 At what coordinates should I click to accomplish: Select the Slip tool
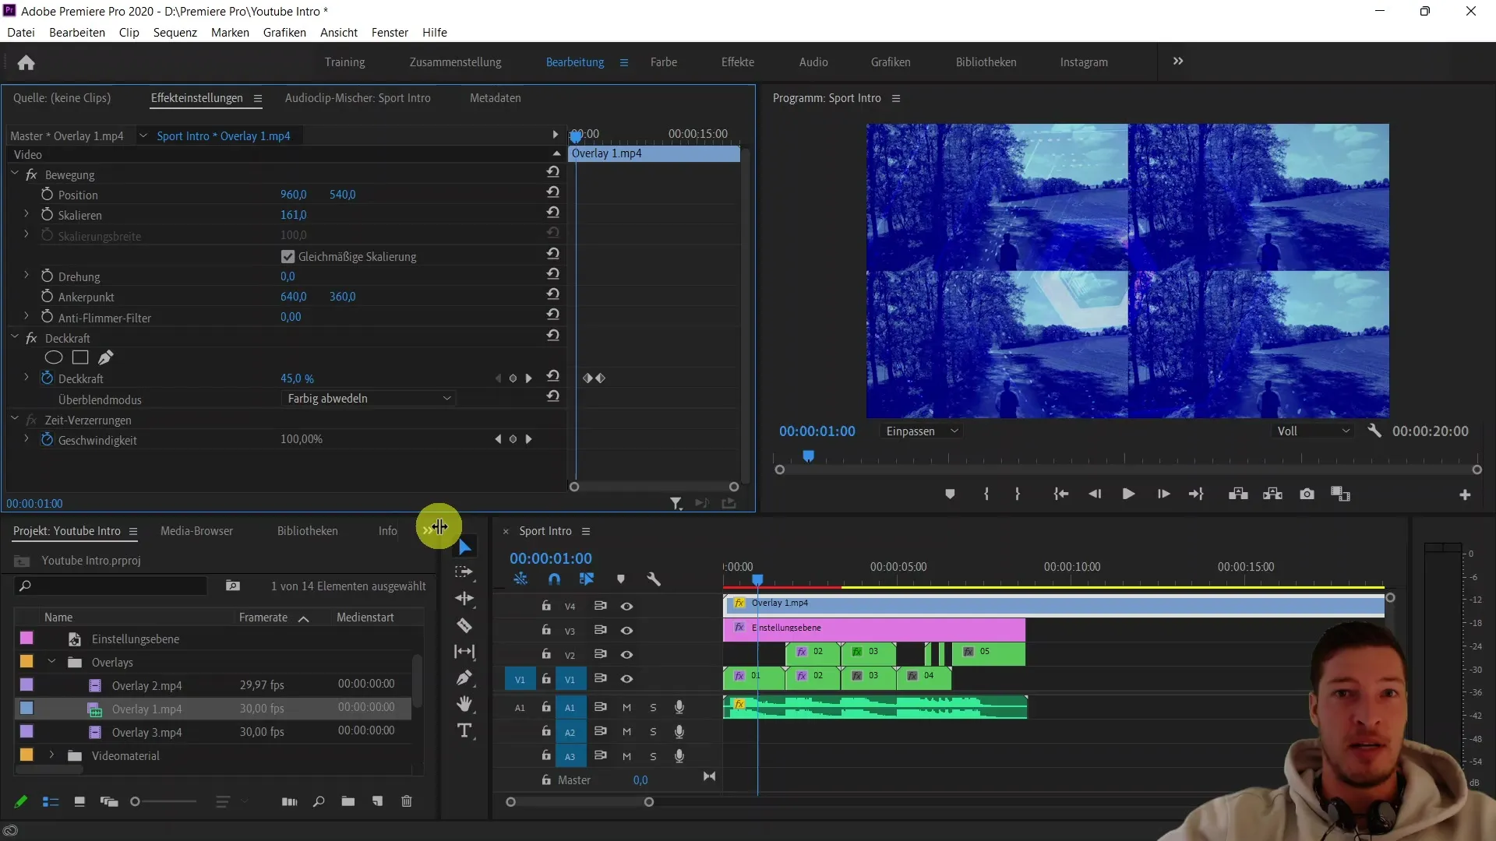coord(464,651)
